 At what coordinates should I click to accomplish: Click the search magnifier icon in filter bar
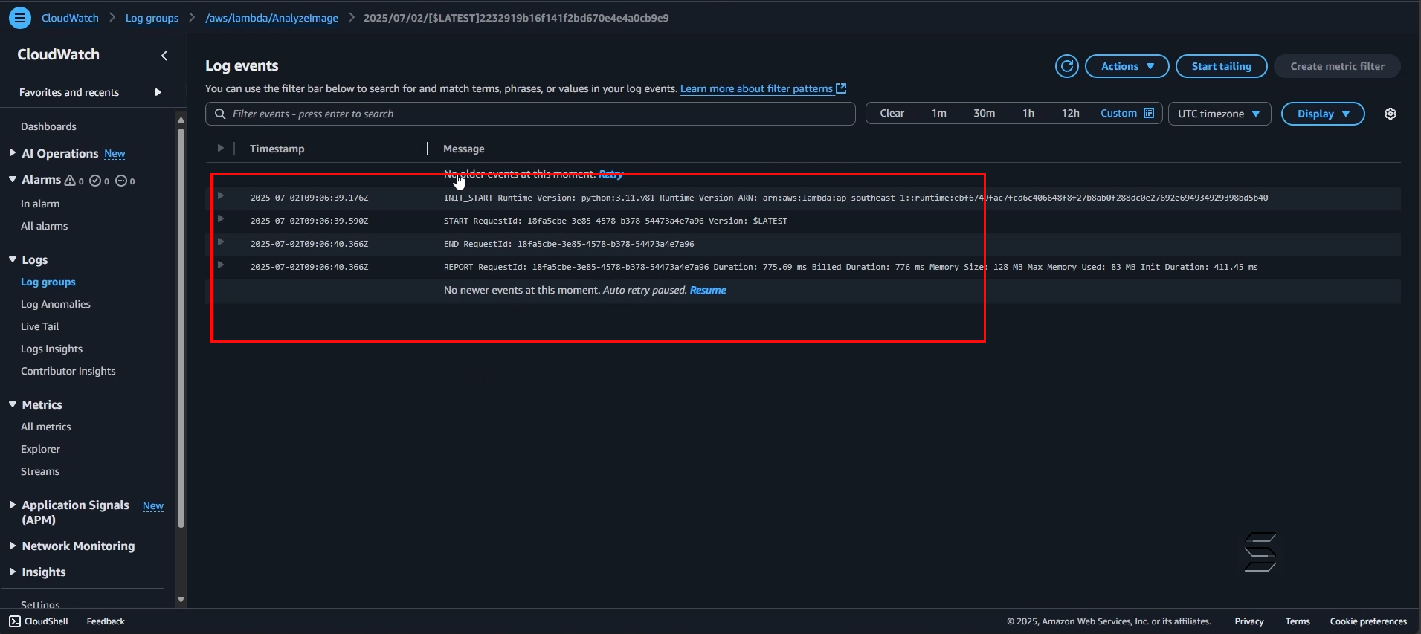tap(220, 114)
